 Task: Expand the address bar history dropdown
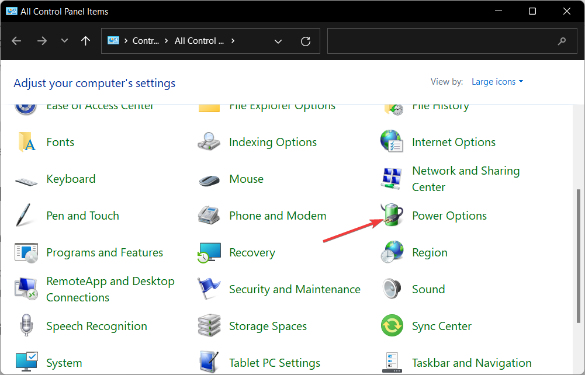tap(278, 41)
